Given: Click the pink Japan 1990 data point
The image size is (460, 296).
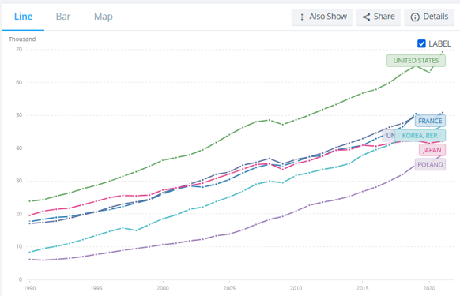Looking at the screenshot, I should click(29, 215).
